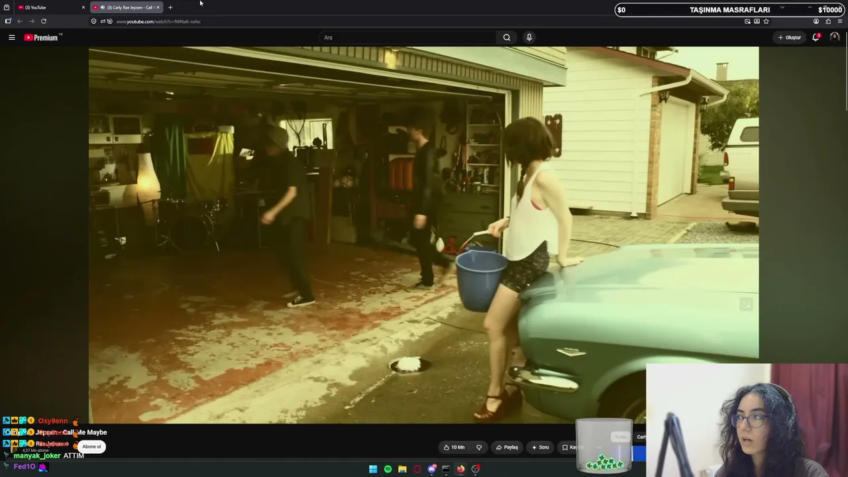Share the video with Paylaş
This screenshot has height=477, width=848.
507,447
